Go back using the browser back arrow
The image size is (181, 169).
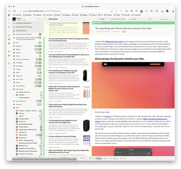pos(9,11)
